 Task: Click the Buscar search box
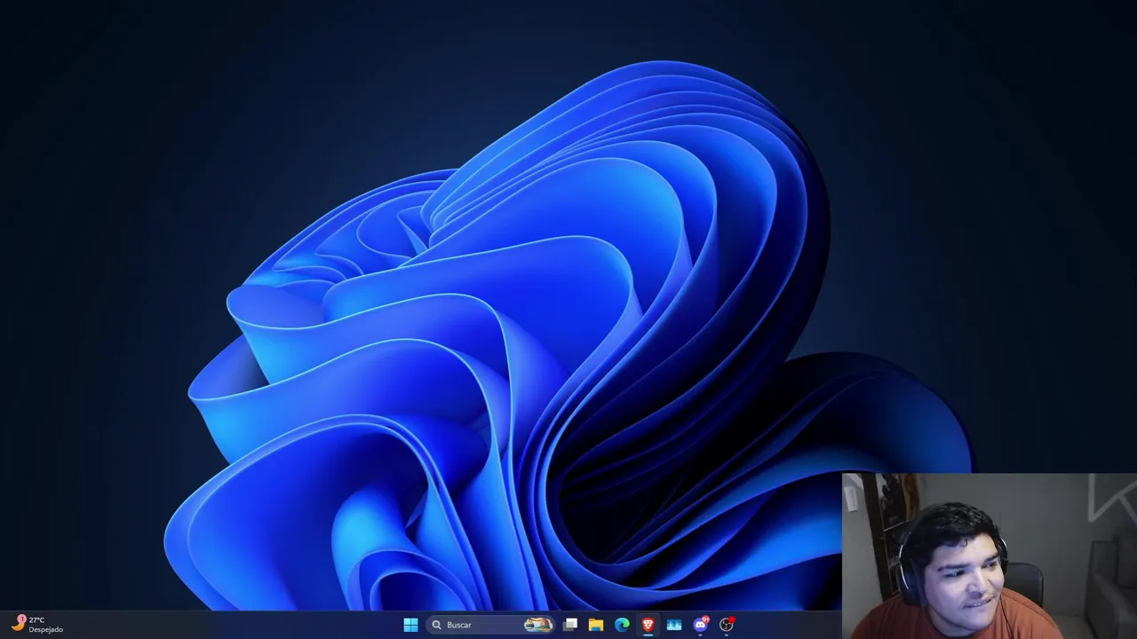(490, 625)
